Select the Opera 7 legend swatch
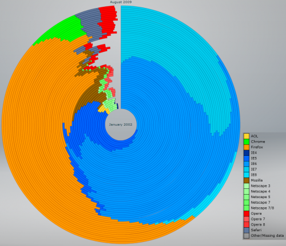The width and height of the screenshot is (286, 246). tap(247, 219)
